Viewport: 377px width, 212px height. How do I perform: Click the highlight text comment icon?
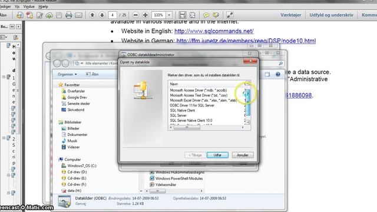(216, 15)
